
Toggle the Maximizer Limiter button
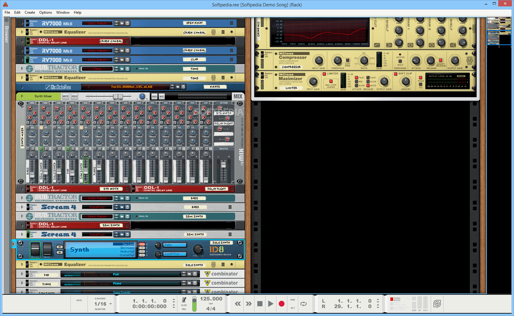pyautogui.click(x=324, y=74)
